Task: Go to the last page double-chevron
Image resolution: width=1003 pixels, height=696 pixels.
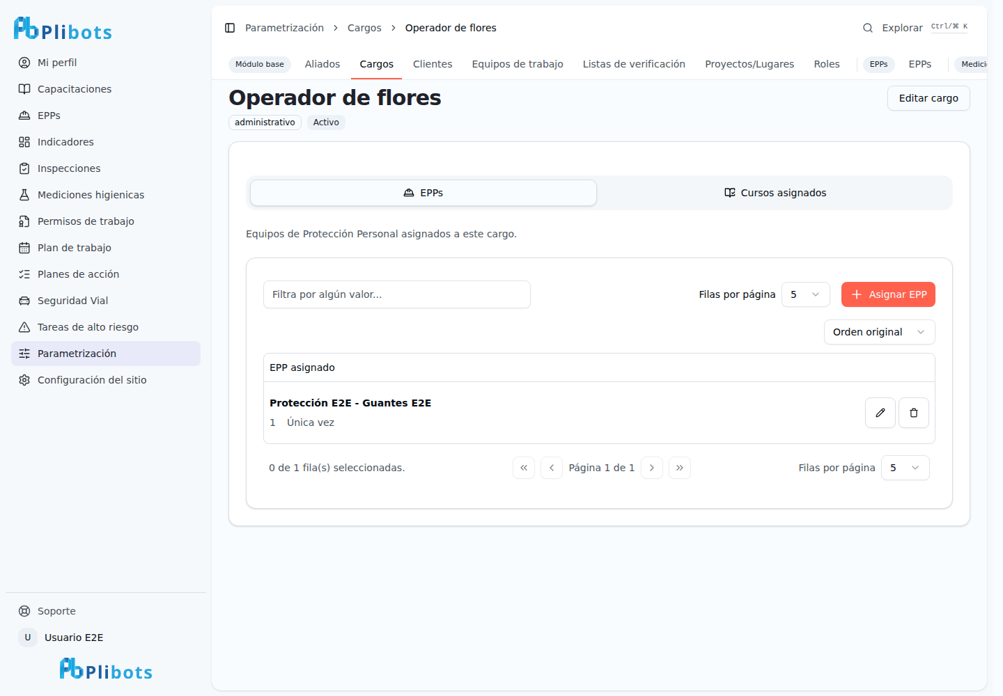Action: coord(680,468)
